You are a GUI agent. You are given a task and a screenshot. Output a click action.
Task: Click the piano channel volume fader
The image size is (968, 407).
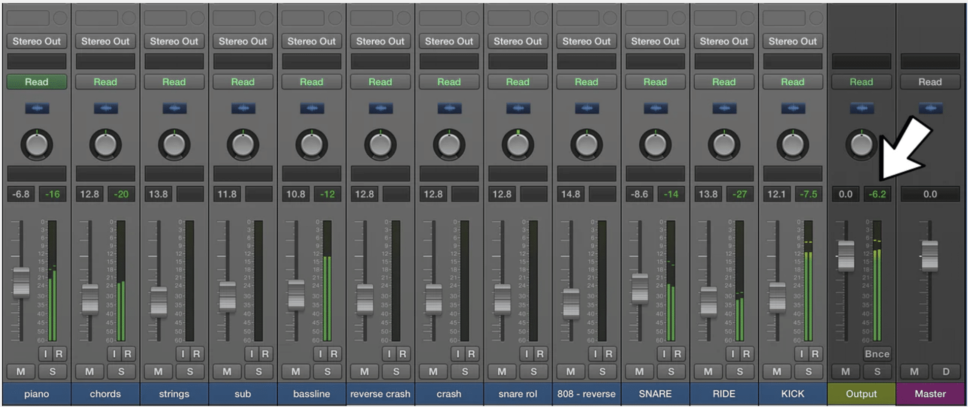pyautogui.click(x=21, y=282)
